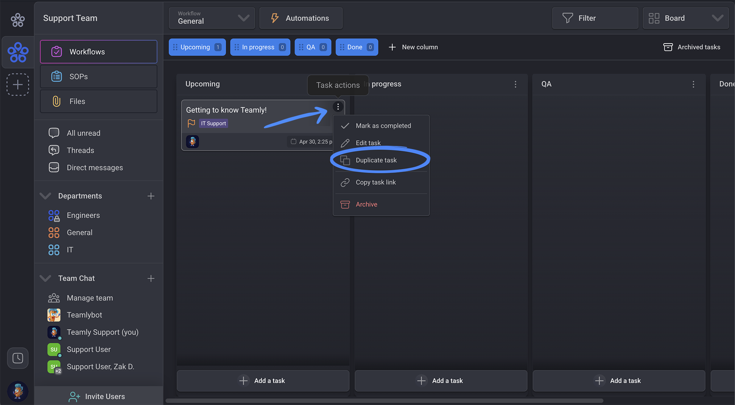Collapse the Team Chat section chevron
Screen dimensions: 735x405
tap(46, 278)
